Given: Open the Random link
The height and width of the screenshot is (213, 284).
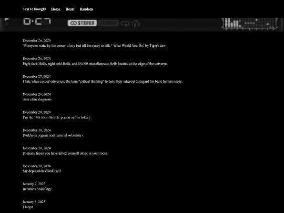Looking at the screenshot, I should point(86,9).
